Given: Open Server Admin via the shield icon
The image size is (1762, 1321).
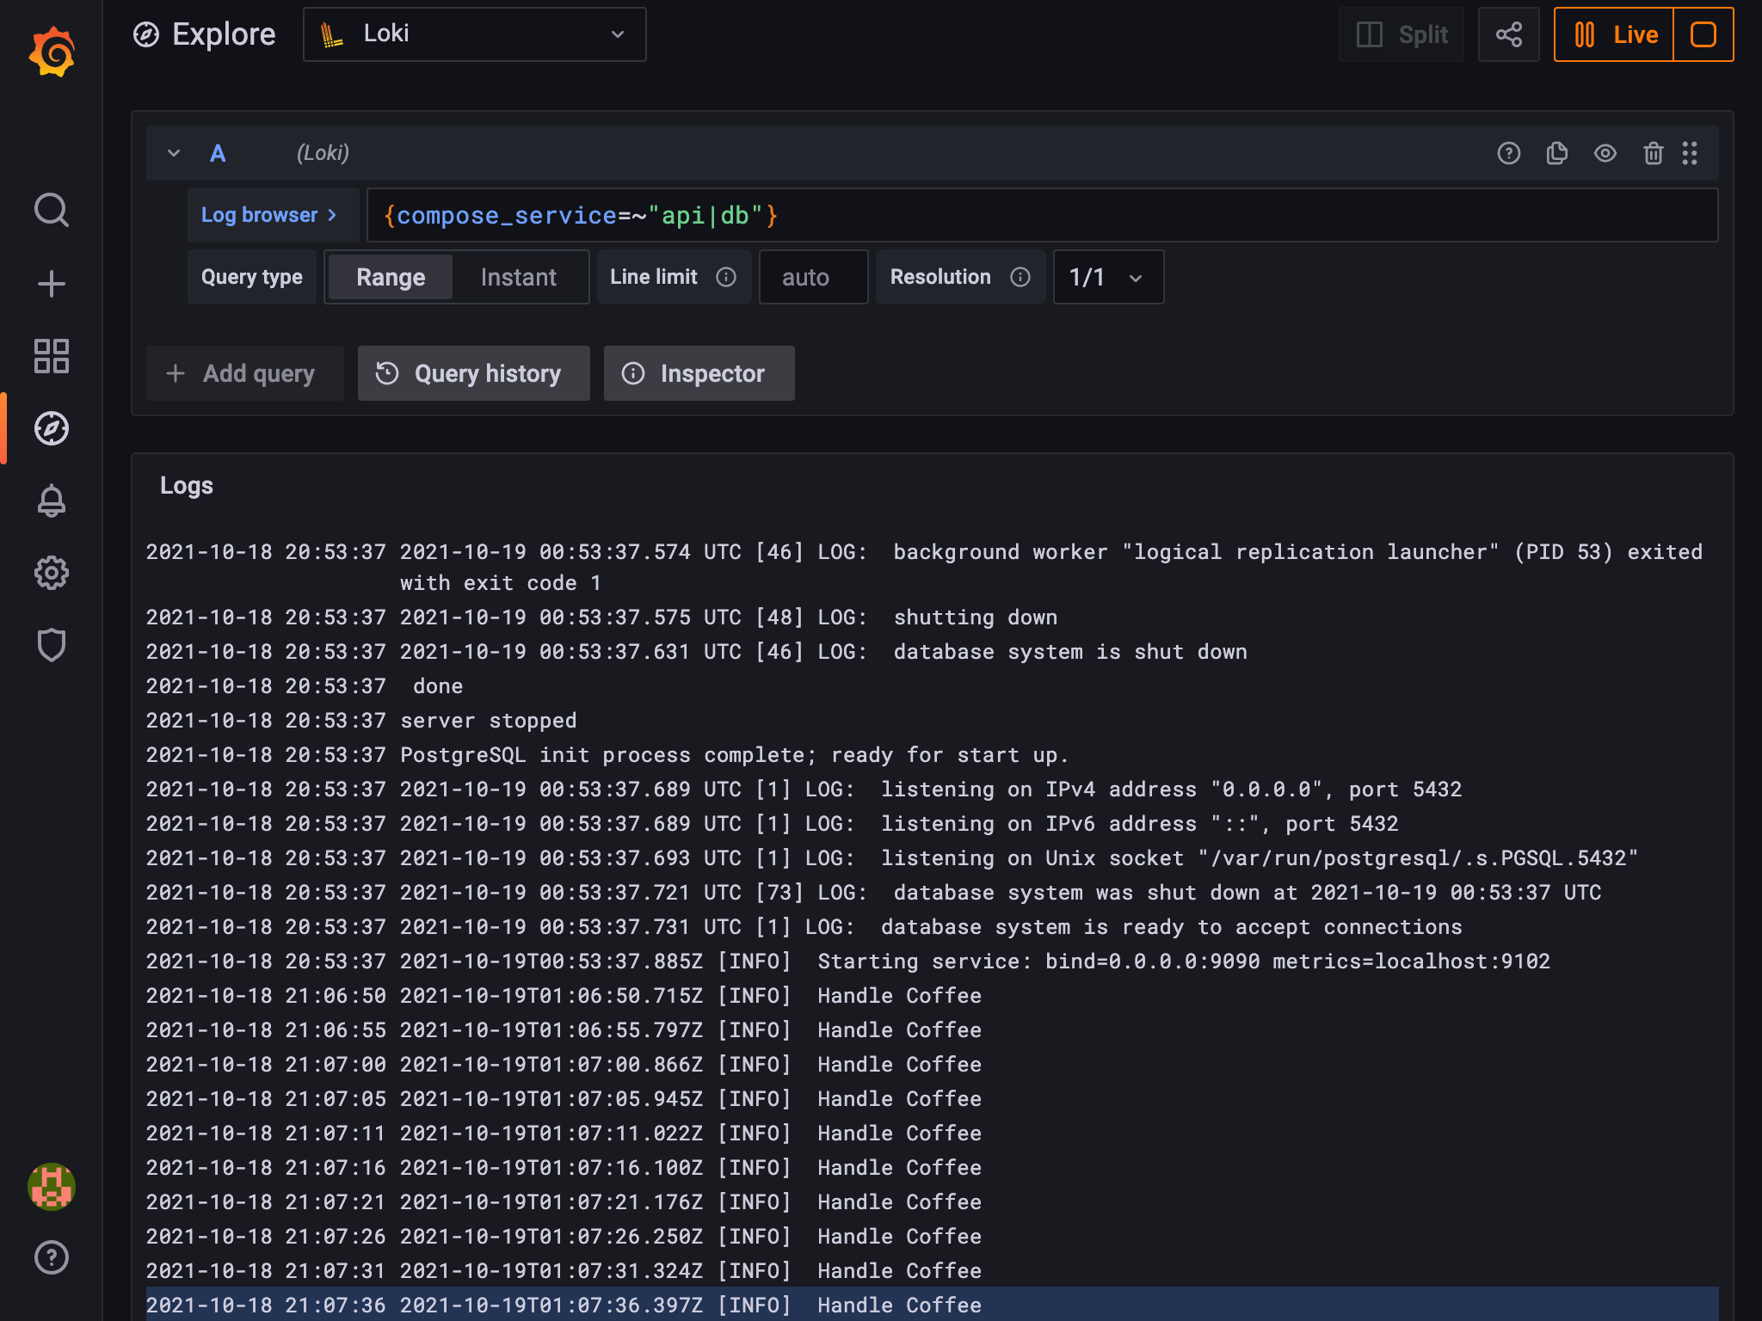Looking at the screenshot, I should (52, 645).
